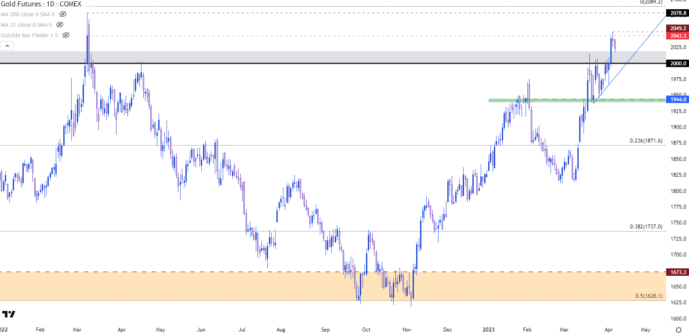689x335 pixels.
Task: Select the green support zone rectangle
Action: click(577, 100)
